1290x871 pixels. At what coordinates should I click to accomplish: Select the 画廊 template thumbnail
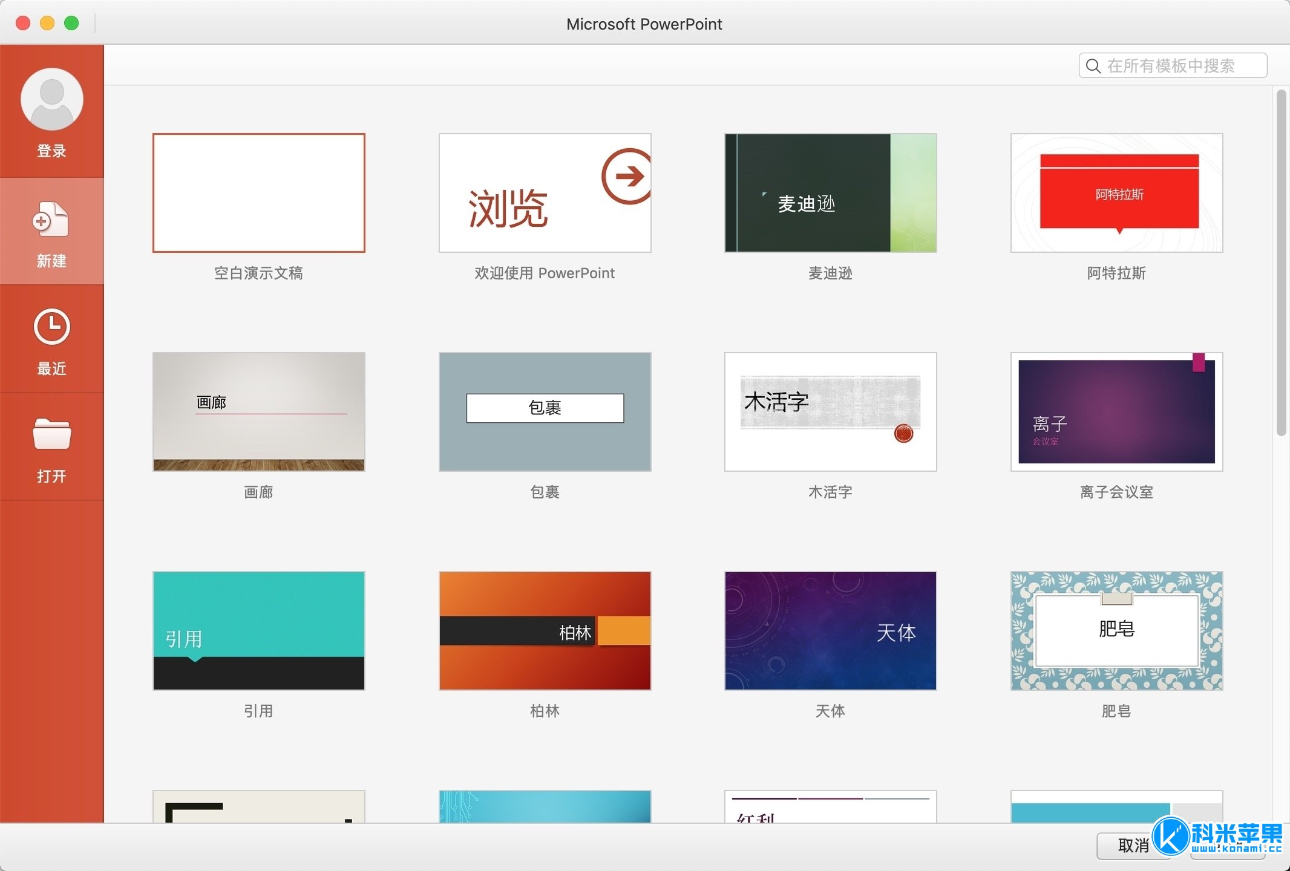(259, 412)
